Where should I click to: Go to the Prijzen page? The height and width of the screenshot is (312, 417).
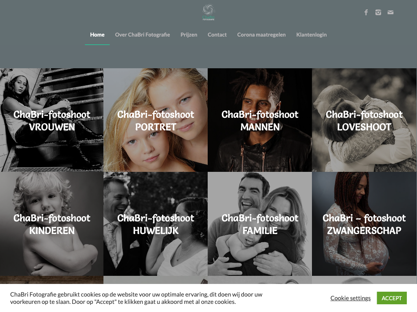click(x=189, y=35)
